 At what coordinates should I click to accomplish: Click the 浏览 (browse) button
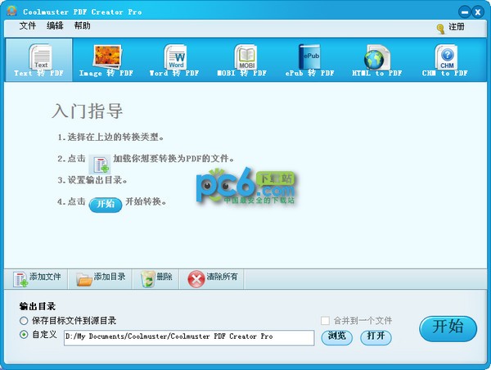337,337
